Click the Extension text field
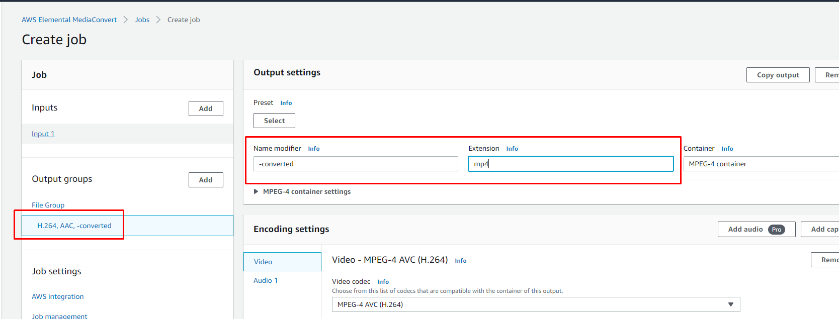The width and height of the screenshot is (839, 319). pos(570,164)
